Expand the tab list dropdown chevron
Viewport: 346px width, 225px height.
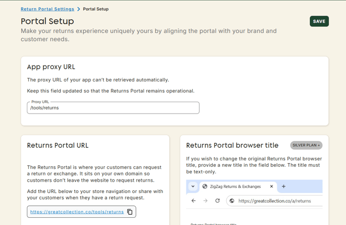pos(193,186)
